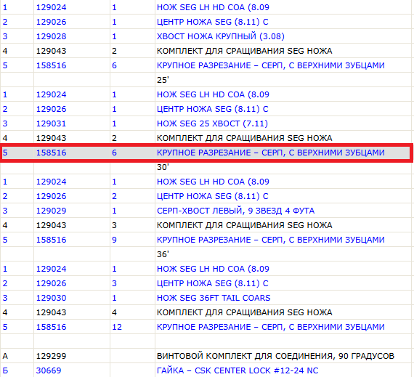Click the highlighted 158516 row under 25'

tap(206, 153)
